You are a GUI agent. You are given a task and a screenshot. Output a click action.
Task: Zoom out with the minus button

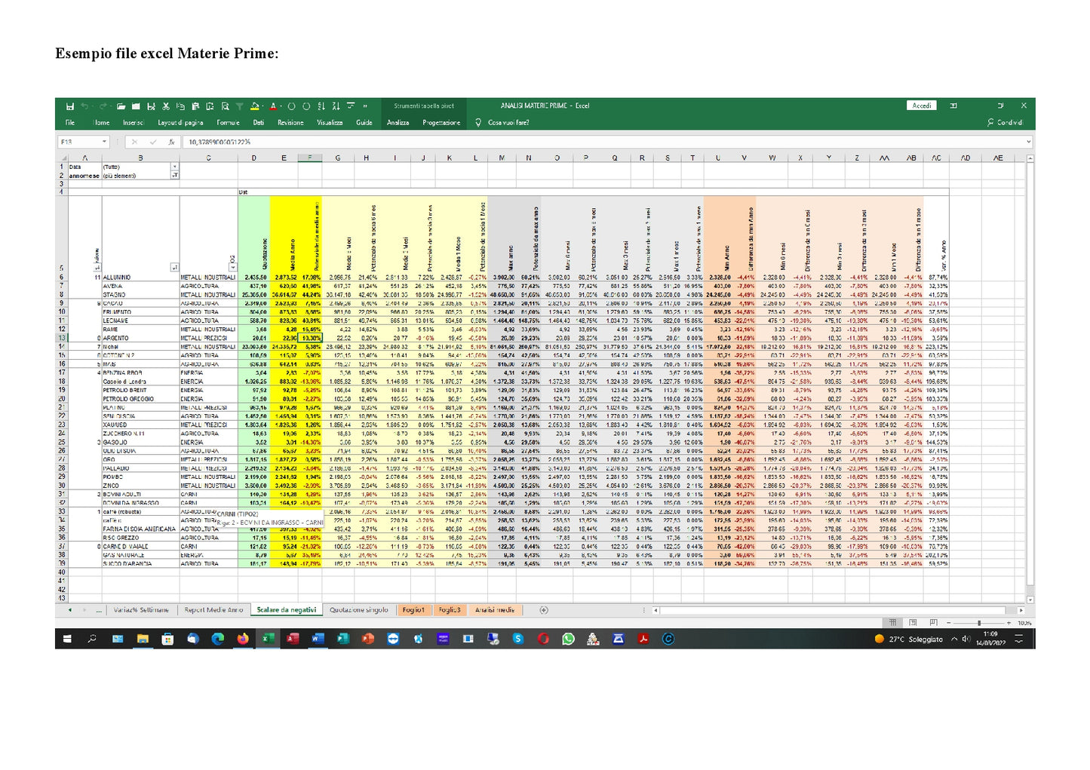(x=949, y=623)
